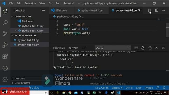169x95 pixels.
Task: Change language mode Python
Action: point(149,88)
